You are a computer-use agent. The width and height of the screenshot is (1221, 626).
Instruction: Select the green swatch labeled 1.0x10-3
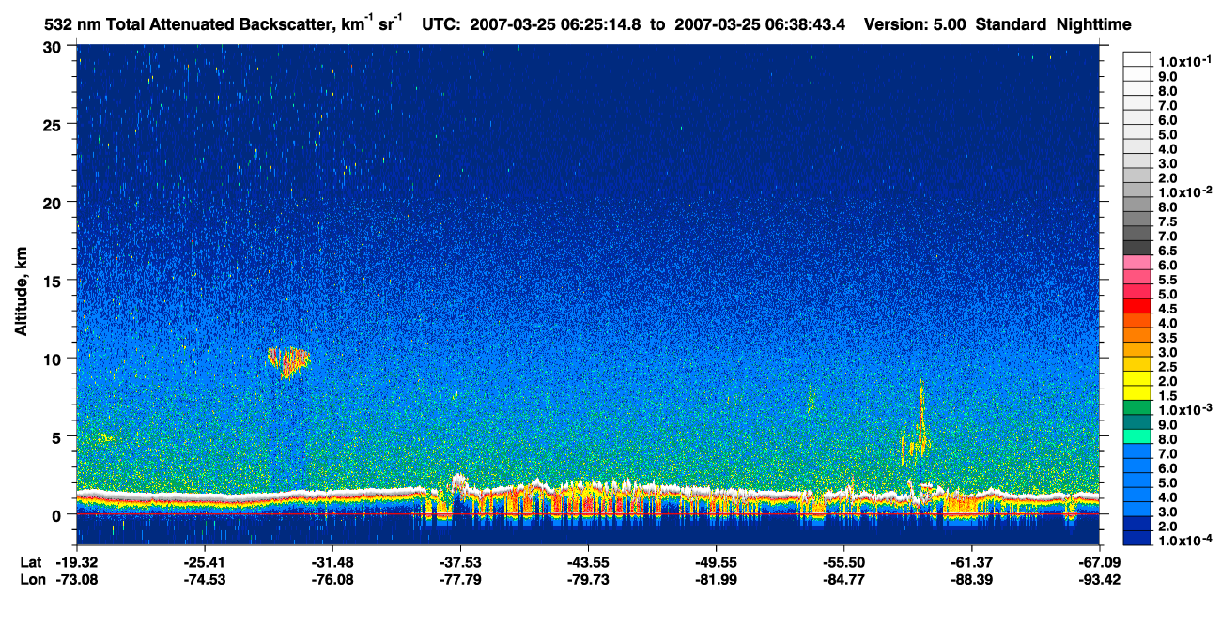[1137, 408]
